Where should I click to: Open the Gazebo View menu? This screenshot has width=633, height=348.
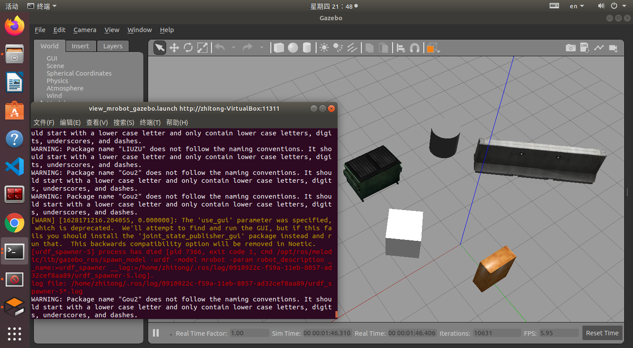[x=112, y=30]
